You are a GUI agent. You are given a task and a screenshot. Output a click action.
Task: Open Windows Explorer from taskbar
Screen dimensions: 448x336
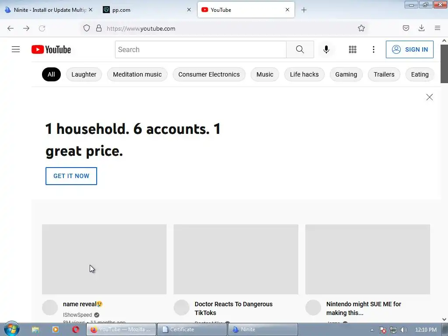(x=35, y=329)
